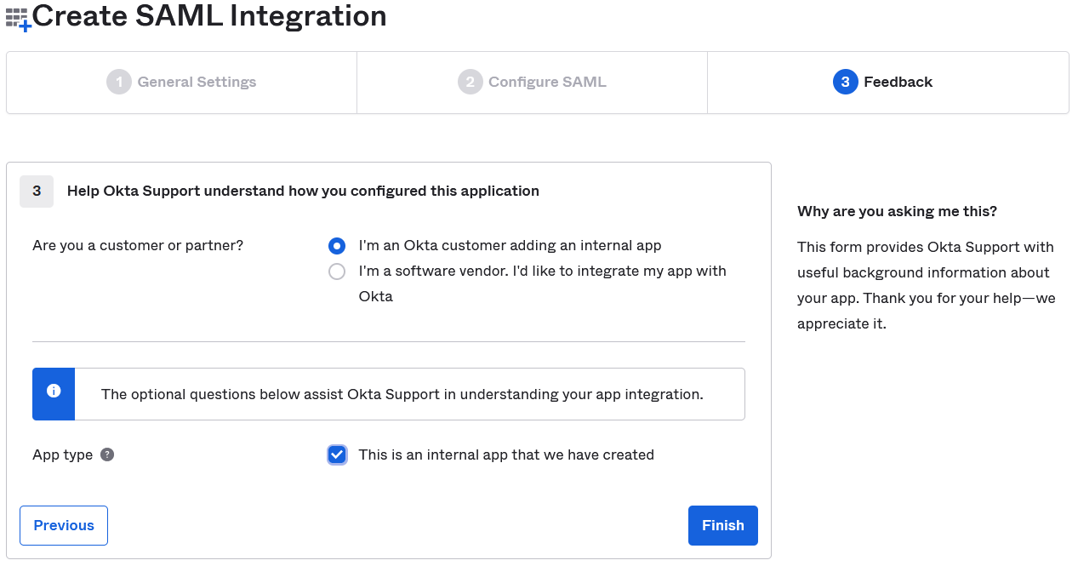Viewport: 1078px width, 566px height.
Task: Select the software vendor radio button
Action: [337, 272]
